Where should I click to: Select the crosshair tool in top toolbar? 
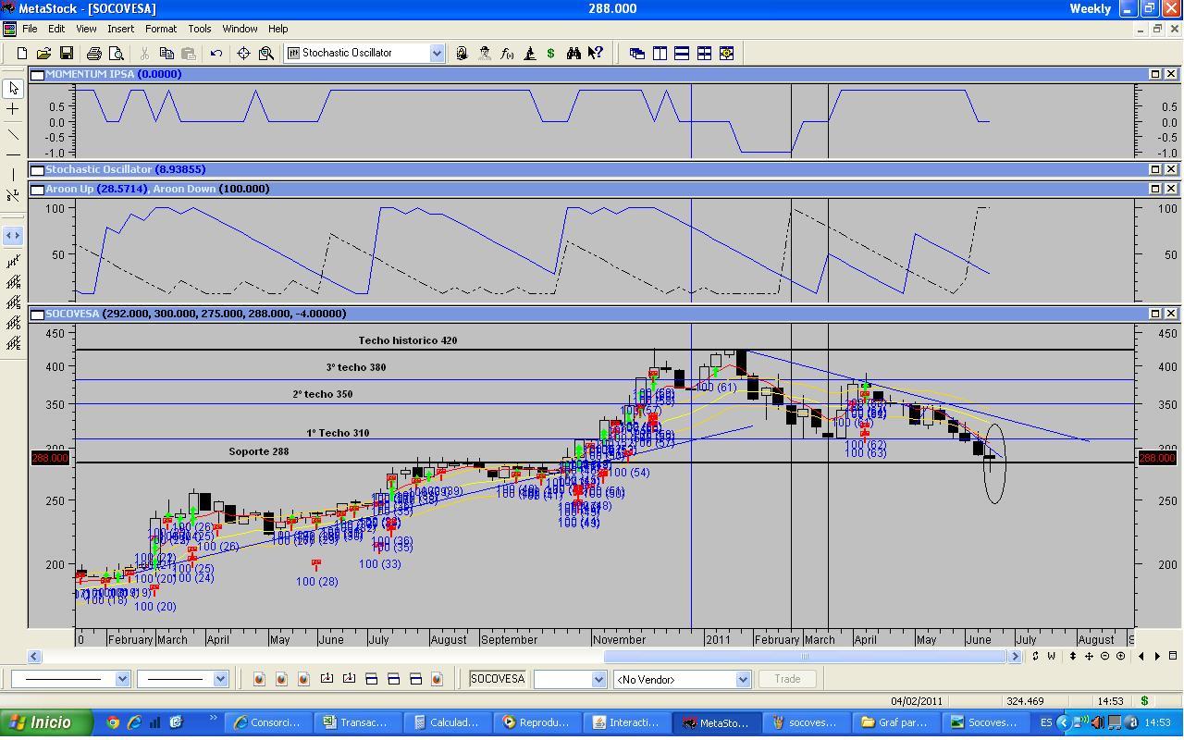(243, 54)
